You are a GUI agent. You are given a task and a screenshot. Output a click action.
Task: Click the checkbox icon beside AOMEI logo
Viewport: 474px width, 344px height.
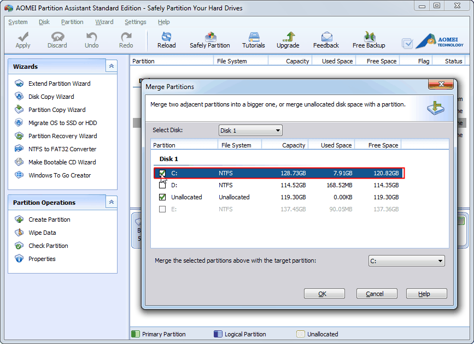pyautogui.click(x=407, y=43)
